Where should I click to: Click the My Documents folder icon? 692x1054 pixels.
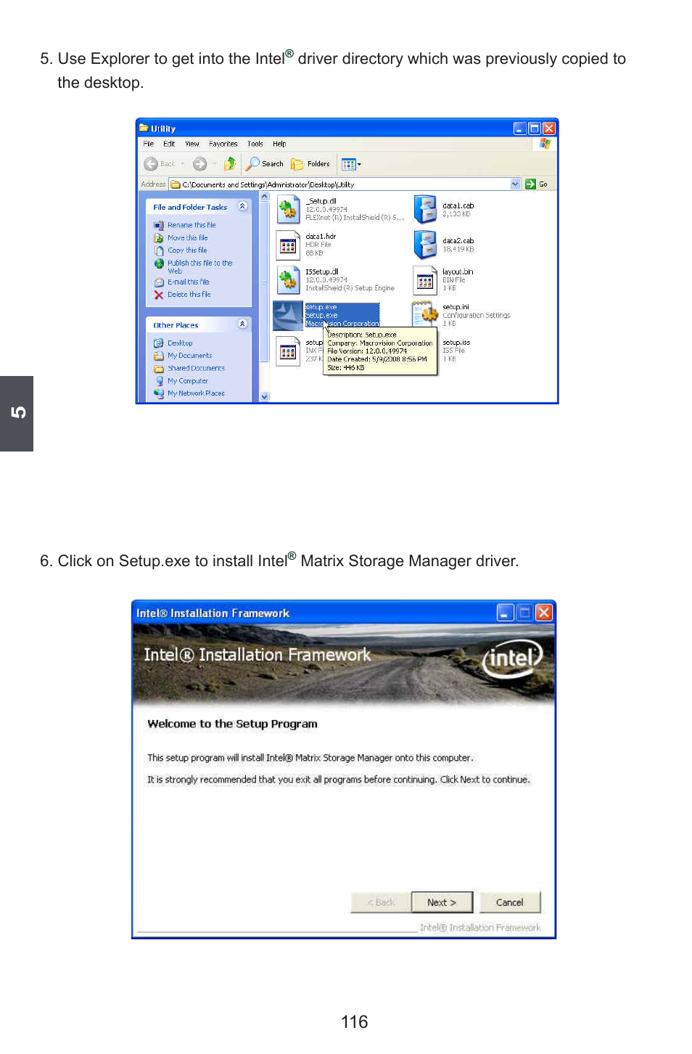pyautogui.click(x=159, y=356)
